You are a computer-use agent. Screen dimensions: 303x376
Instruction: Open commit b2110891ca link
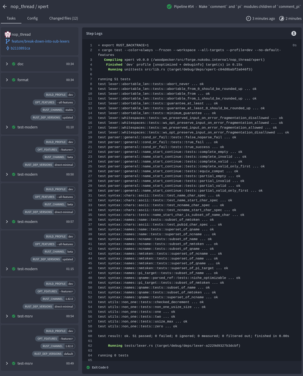21,48
